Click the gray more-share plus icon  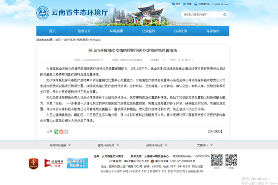67,131
